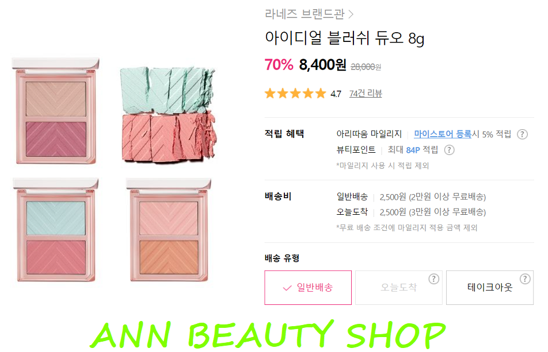Click question mark icon on 오늘도착 option

(433, 279)
